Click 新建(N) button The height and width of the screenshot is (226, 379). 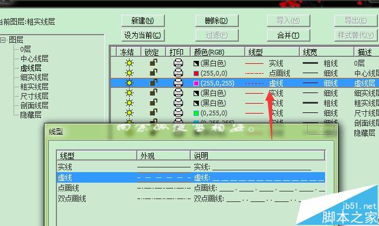tap(143, 20)
